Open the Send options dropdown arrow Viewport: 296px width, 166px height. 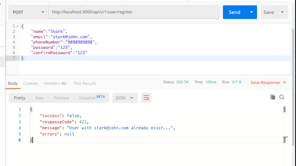point(252,12)
